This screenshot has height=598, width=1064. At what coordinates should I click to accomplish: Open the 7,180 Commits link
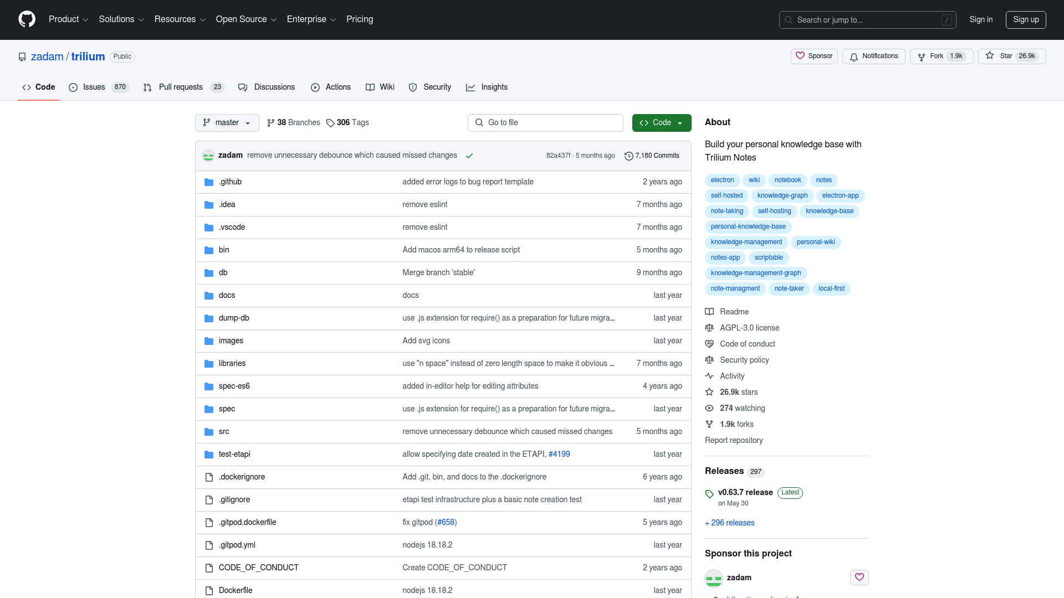(652, 156)
